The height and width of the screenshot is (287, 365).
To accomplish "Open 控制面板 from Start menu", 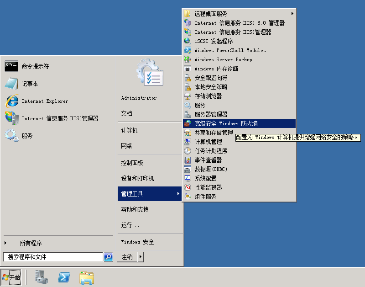I will [132, 163].
